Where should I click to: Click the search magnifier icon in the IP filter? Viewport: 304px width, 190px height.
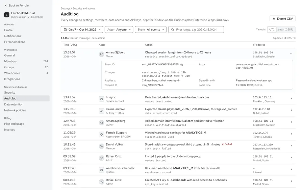[x=173, y=29]
